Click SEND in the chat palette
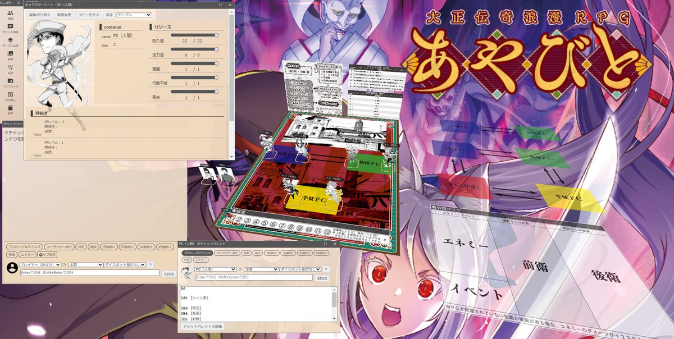Screen dimensions: 674x339 (322, 278)
